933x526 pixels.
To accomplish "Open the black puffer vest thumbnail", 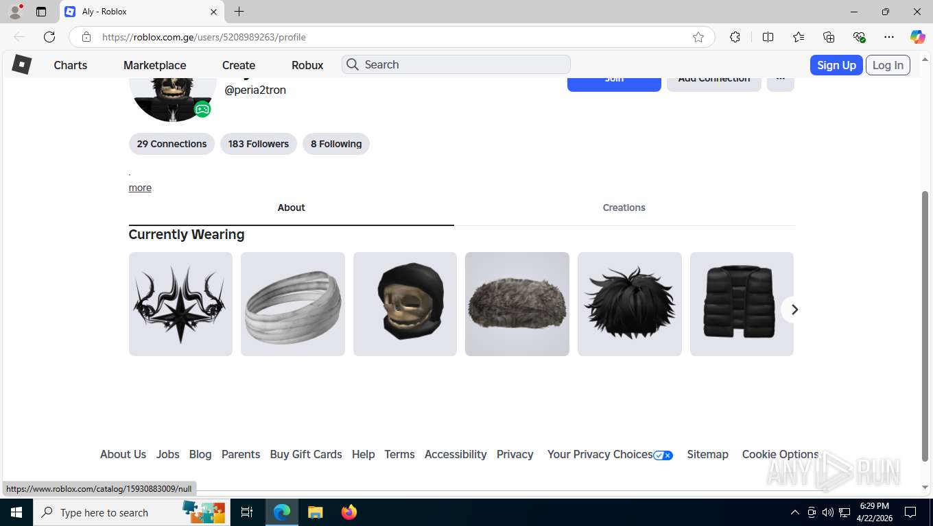I will (742, 304).
